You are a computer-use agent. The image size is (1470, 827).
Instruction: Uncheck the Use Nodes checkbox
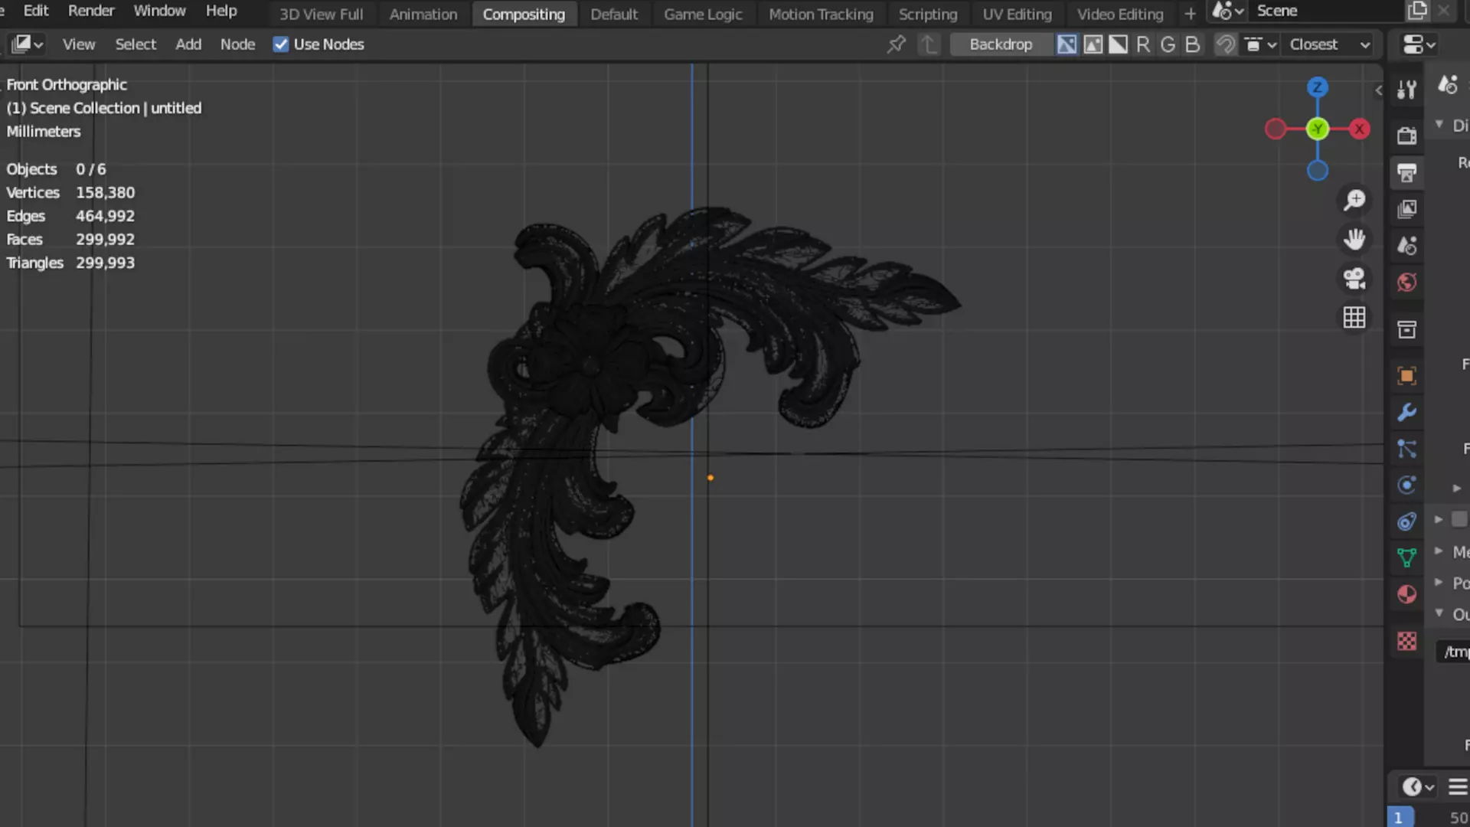[281, 44]
